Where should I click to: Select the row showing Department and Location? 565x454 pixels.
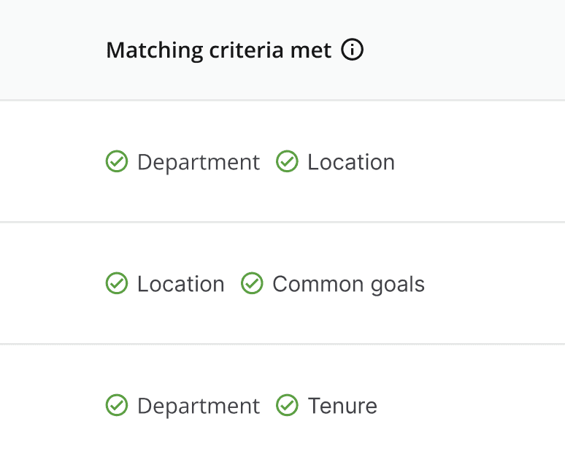click(474, 162)
